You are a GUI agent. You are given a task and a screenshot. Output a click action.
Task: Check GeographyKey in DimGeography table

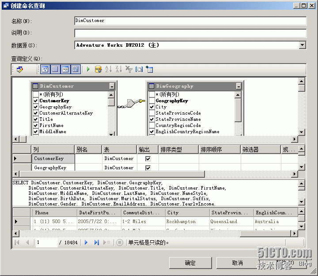[151, 101]
